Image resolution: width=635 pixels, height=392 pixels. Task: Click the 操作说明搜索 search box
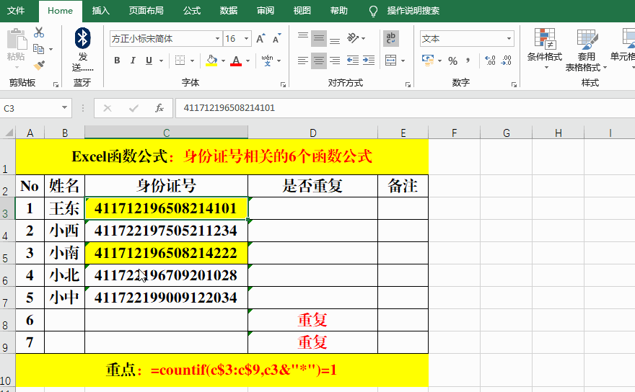click(x=413, y=11)
